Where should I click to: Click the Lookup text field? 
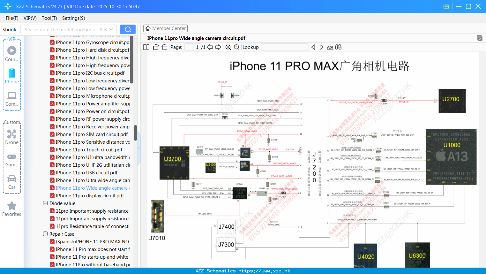tap(285, 47)
